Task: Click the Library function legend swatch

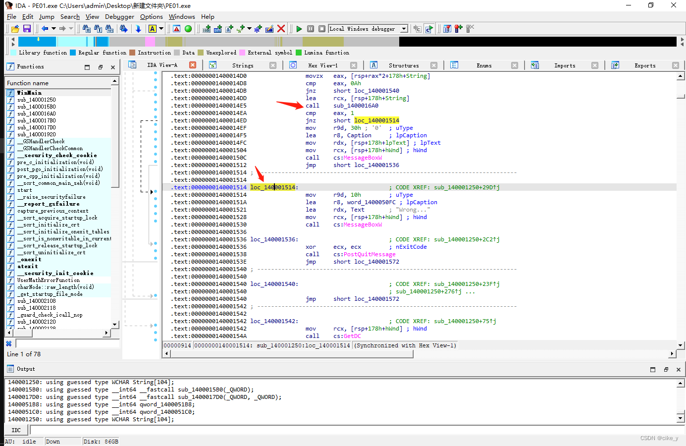Action: point(13,53)
